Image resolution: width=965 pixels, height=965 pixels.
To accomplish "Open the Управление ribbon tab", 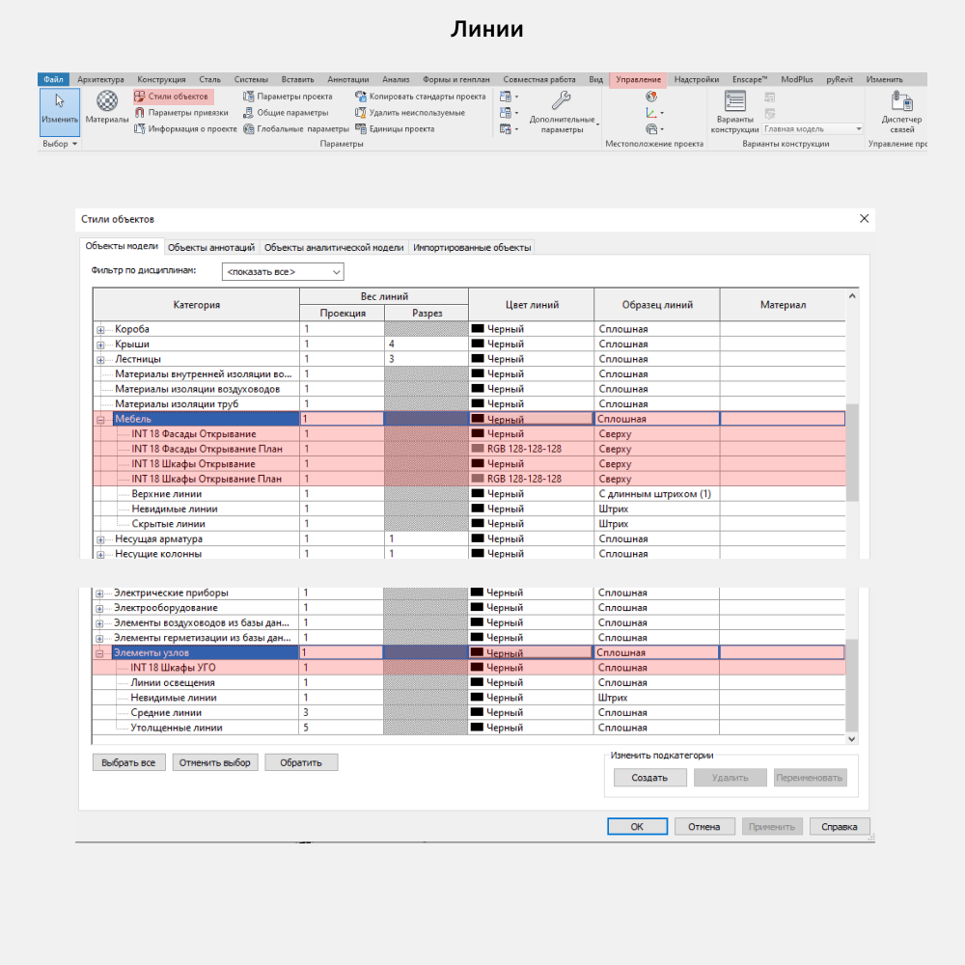I will click(x=638, y=79).
